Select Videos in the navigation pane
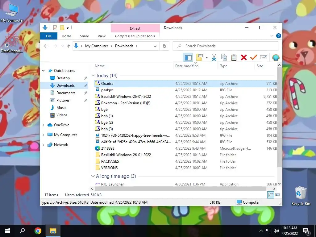316x237 pixels. pos(62,115)
